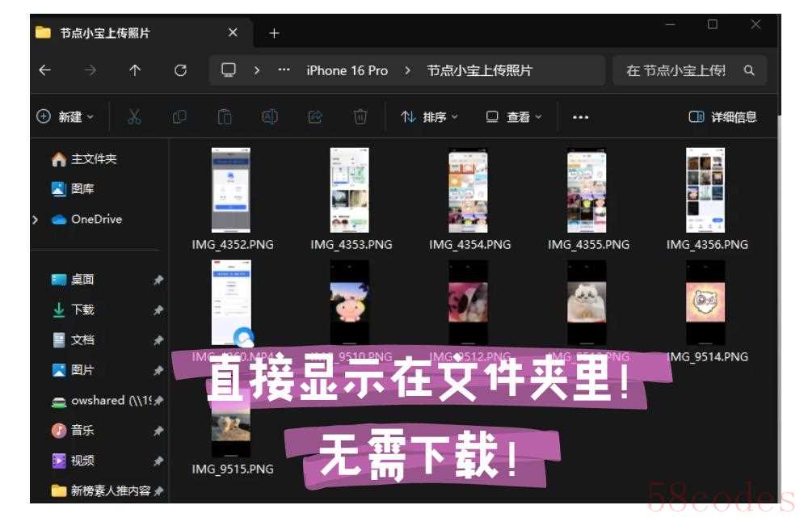The width and height of the screenshot is (808, 522).
Task: Refresh the current folder view
Action: [181, 70]
